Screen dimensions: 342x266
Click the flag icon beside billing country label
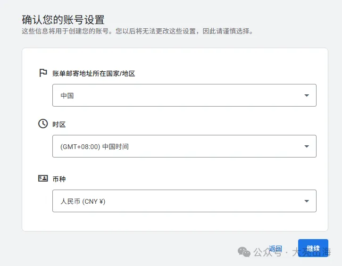coord(43,73)
